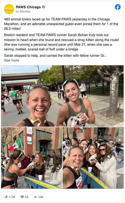
Task: Click the PAWS Chicago yellow profile avatar
Action: click(9, 9)
